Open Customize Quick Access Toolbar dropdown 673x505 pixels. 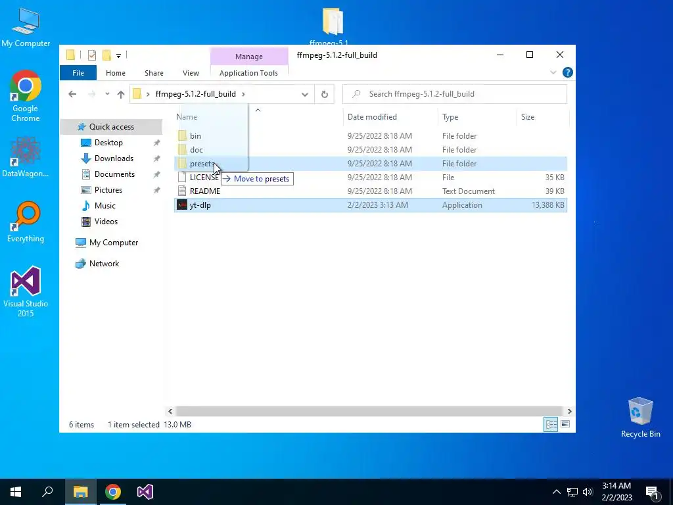118,55
